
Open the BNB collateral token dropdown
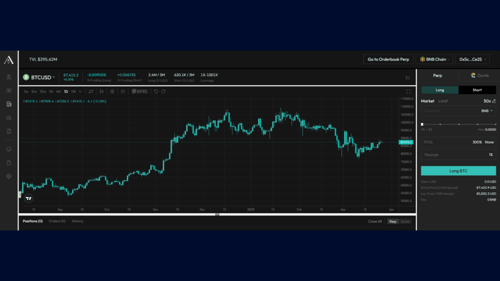click(x=487, y=111)
